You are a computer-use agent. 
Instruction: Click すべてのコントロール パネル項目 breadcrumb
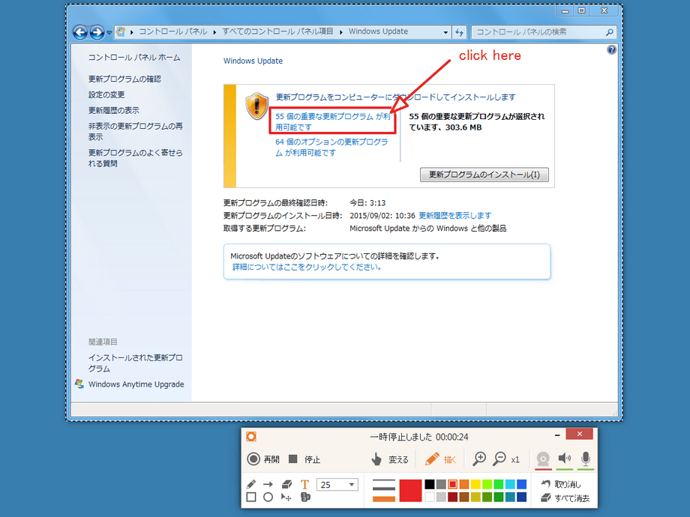(x=277, y=31)
